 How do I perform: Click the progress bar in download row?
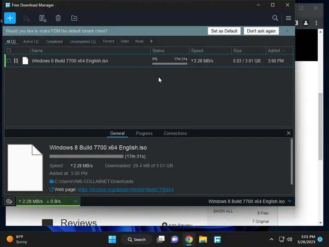pyautogui.click(x=170, y=64)
